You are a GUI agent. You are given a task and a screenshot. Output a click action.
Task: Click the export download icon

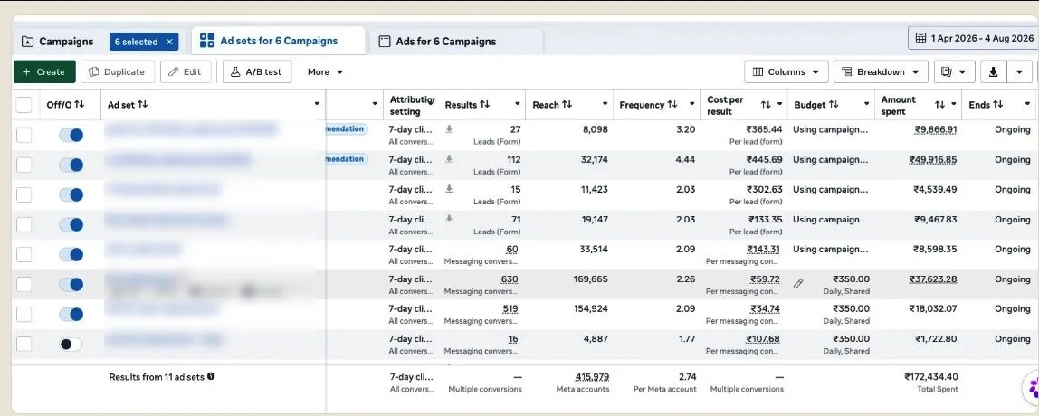coord(993,71)
